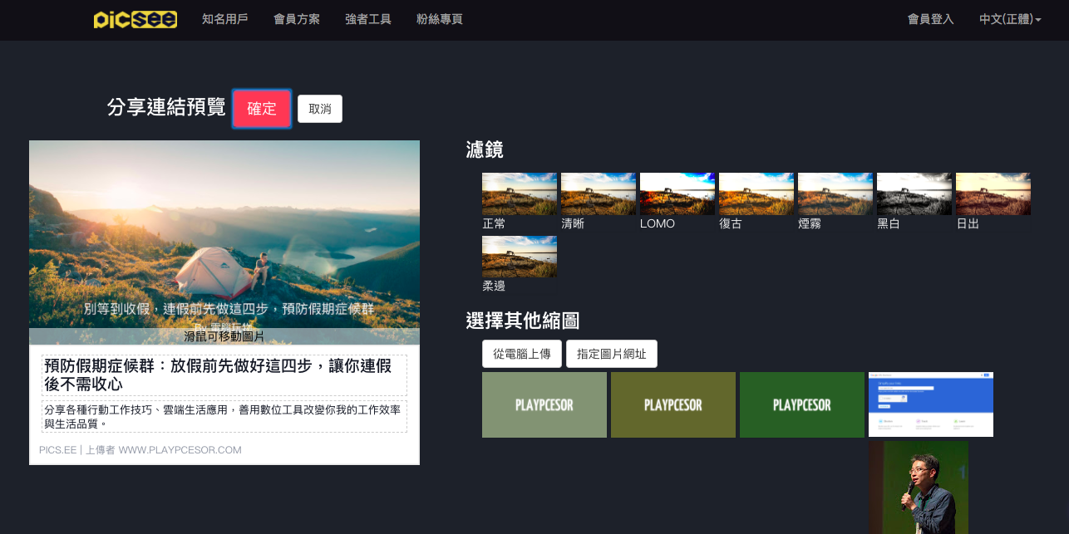Pick the gray-green PLAYPCESOR thumbnail
The width and height of the screenshot is (1069, 534).
(x=544, y=404)
